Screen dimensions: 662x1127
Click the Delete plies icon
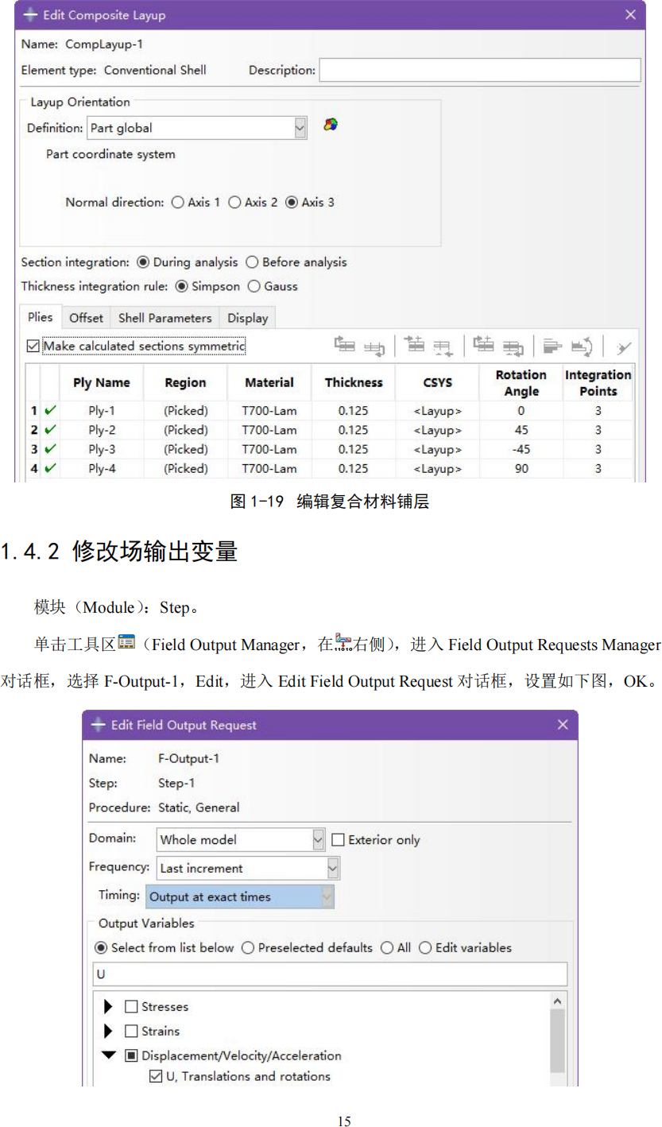[623, 347]
